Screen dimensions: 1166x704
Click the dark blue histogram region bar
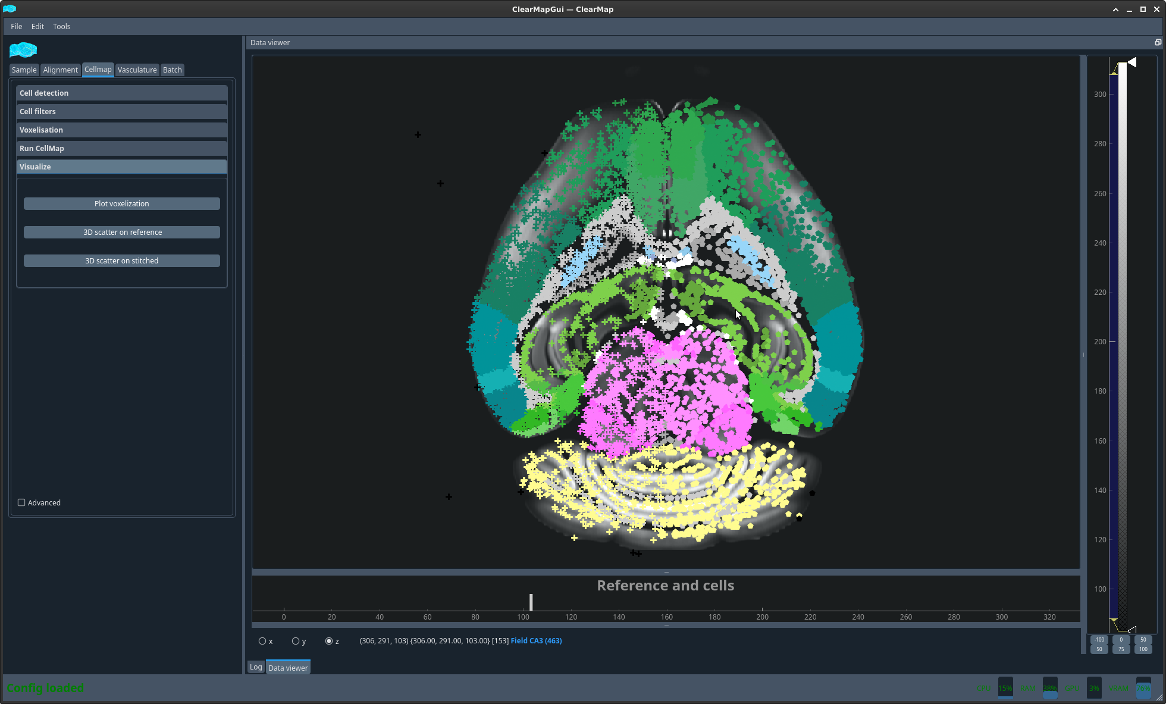click(1113, 345)
